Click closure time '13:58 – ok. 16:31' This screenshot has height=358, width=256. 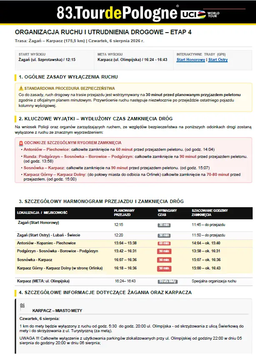tap(206, 251)
